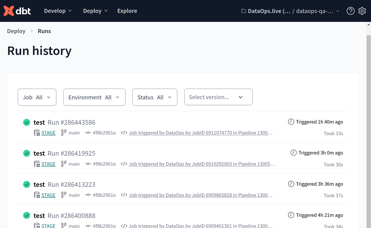The height and width of the screenshot is (228, 371).
Task: Switch project via DataOps.live account selector
Action: click(290, 11)
